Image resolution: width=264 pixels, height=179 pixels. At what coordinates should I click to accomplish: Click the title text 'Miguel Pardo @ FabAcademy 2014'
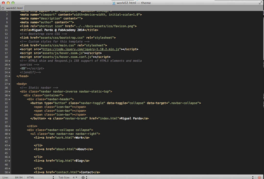coord(58,30)
